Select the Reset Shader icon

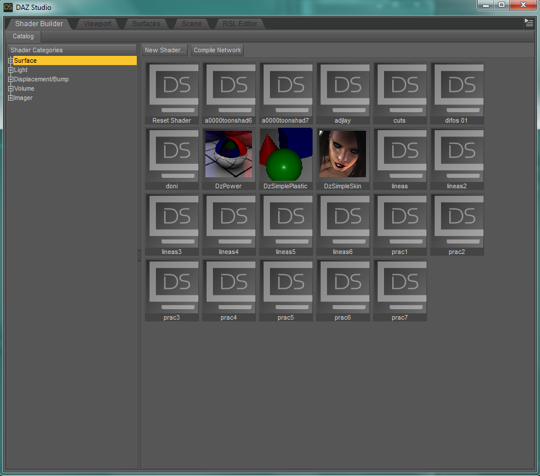pos(172,93)
